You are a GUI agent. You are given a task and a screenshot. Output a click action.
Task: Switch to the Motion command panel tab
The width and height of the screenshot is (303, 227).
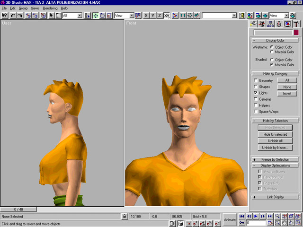(x=279, y=24)
